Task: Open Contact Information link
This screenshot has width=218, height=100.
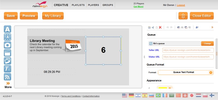Action: click(x=91, y=96)
